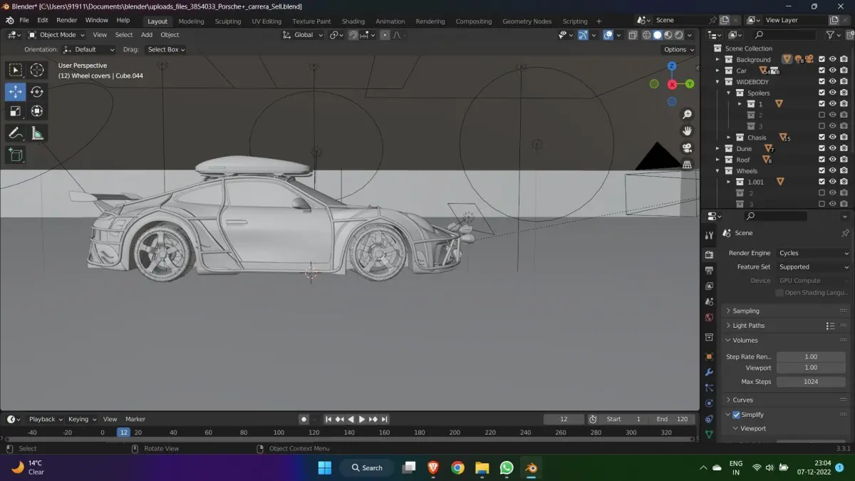
Task: Switch to the Shading workspace tab
Action: pyautogui.click(x=353, y=21)
